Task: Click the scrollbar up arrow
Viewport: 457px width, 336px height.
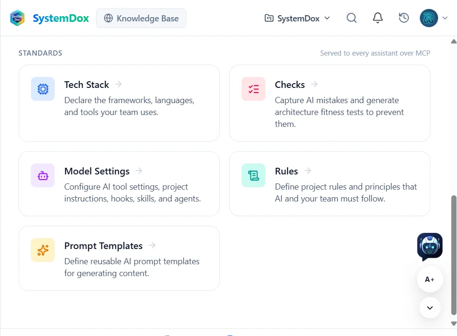Action: coord(454,41)
